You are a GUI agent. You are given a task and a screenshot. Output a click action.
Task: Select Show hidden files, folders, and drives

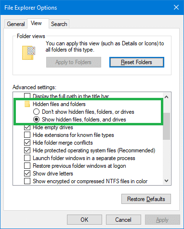[36, 120]
